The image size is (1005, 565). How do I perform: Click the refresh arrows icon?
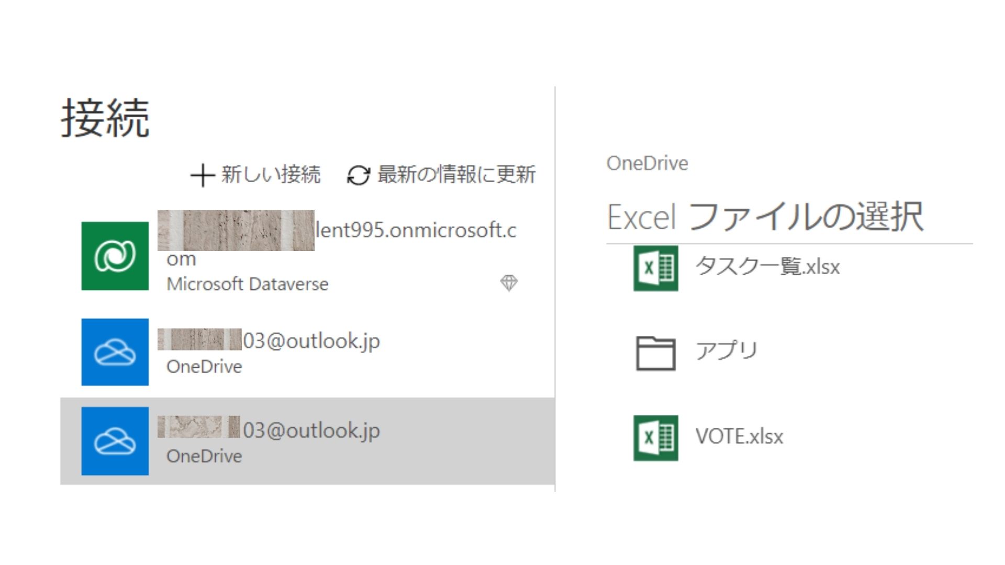click(359, 175)
